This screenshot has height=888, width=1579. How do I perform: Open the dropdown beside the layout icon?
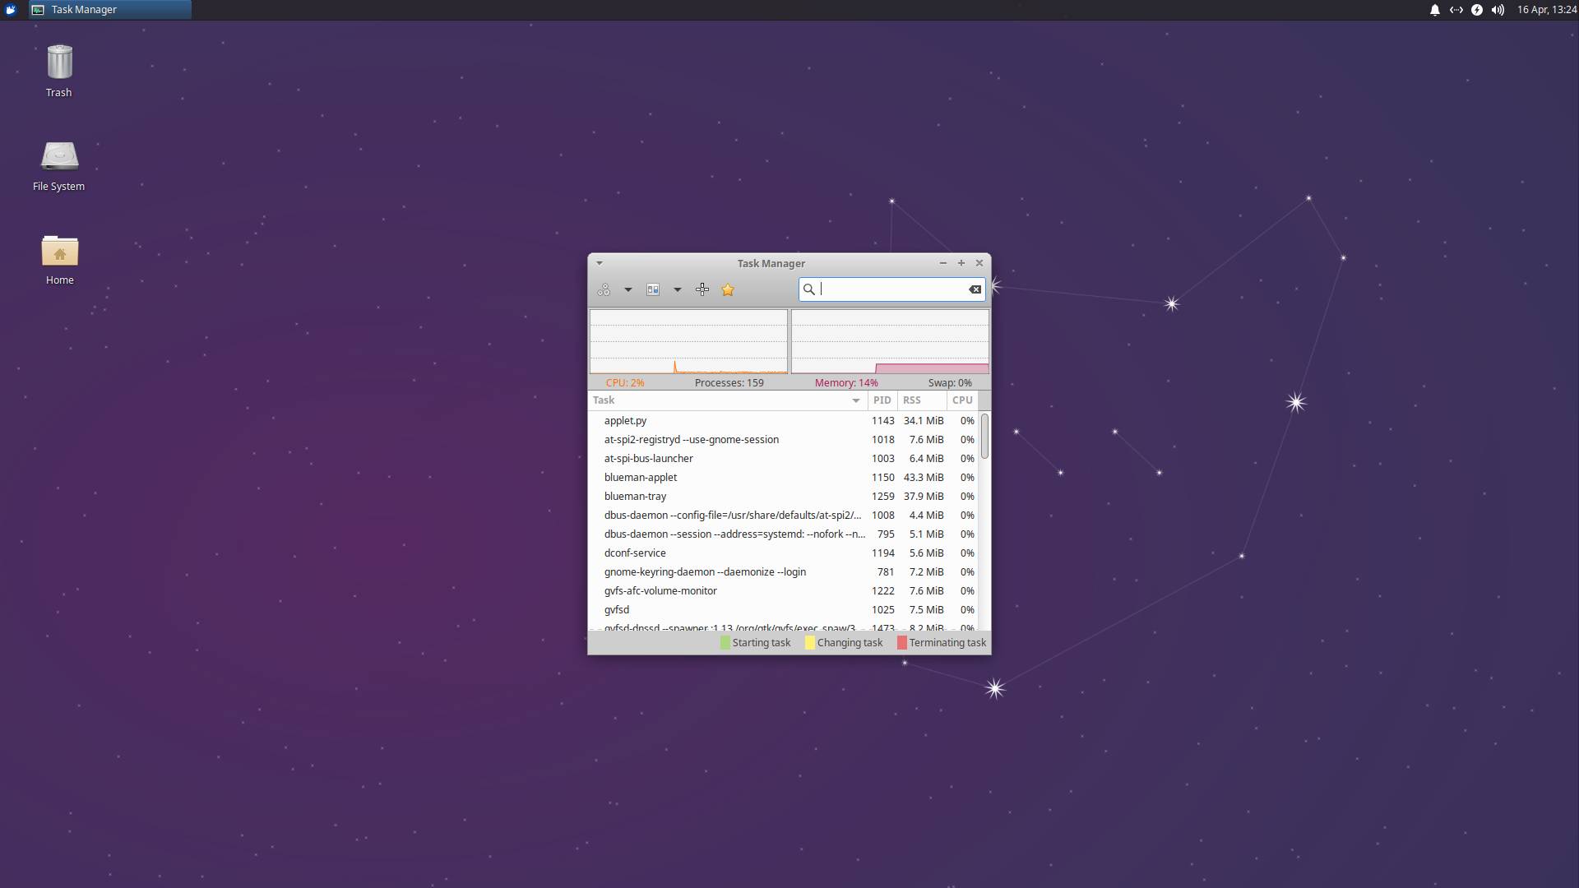[x=678, y=289]
